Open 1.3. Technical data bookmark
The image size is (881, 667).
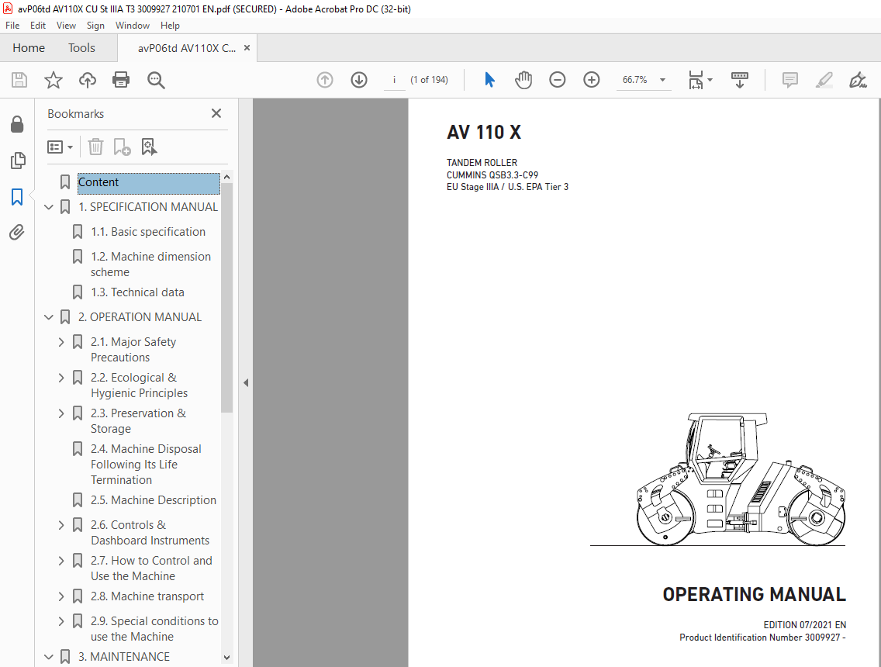pos(137,292)
